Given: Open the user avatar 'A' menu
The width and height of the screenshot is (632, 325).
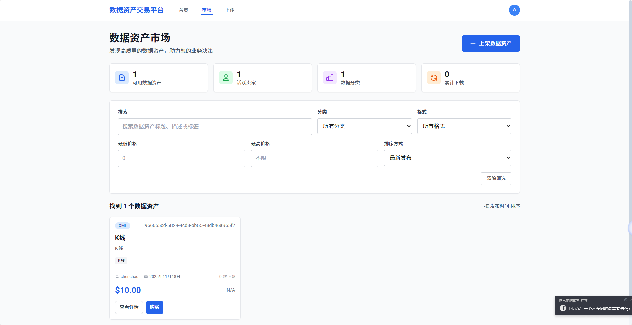Looking at the screenshot, I should 514,10.
